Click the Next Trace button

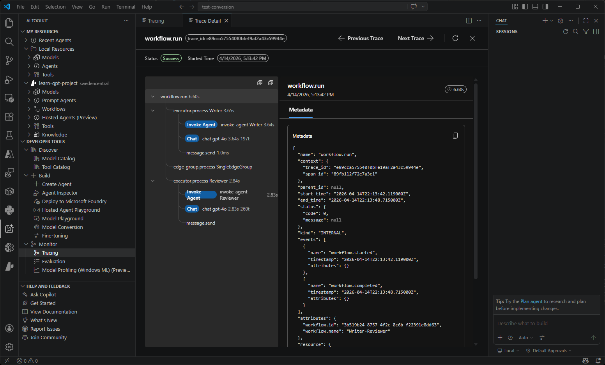point(411,38)
